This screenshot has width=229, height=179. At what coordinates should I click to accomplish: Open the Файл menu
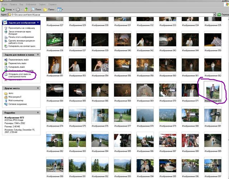pos(5,4)
